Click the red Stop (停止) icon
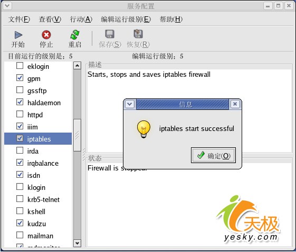 46,35
